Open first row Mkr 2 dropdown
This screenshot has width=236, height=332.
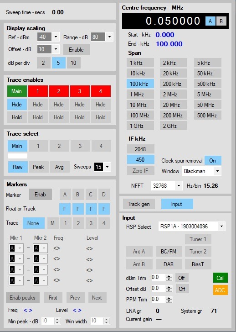pos(40,248)
